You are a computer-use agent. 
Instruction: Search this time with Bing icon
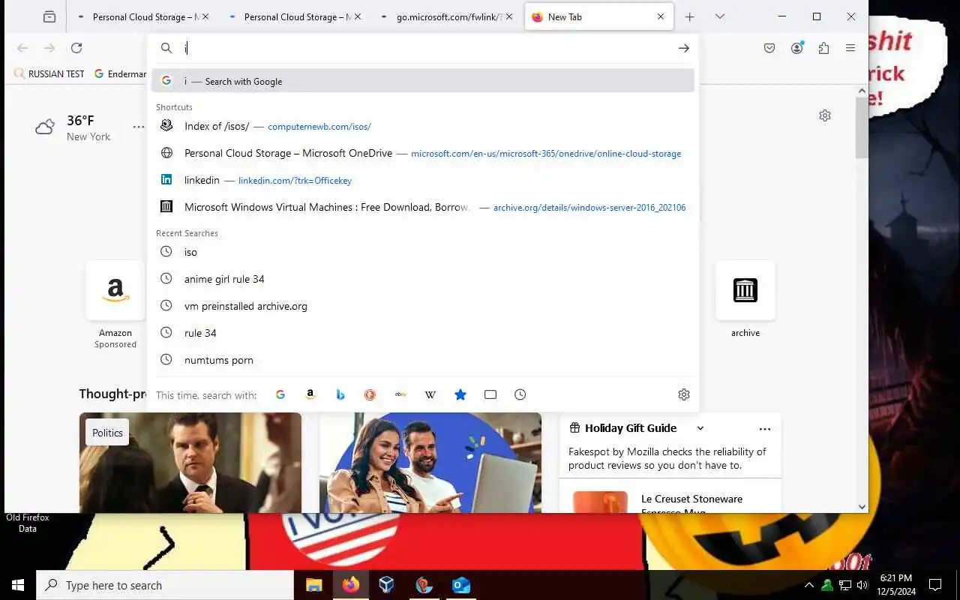click(x=340, y=394)
